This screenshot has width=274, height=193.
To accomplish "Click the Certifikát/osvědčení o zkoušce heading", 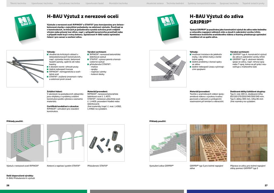I will 63,106.
